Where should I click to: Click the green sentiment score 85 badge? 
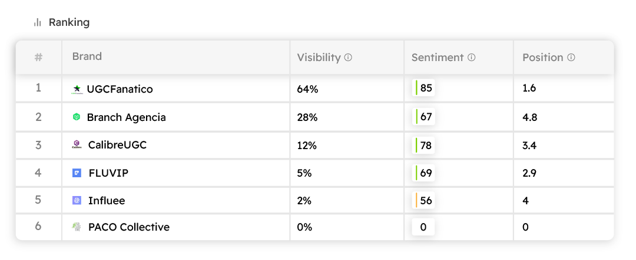point(424,89)
